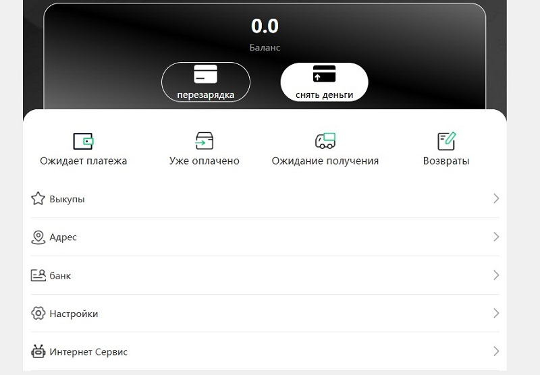This screenshot has height=375, width=540.
Task: Click the star icon next to Выкупы
Action: pos(38,198)
